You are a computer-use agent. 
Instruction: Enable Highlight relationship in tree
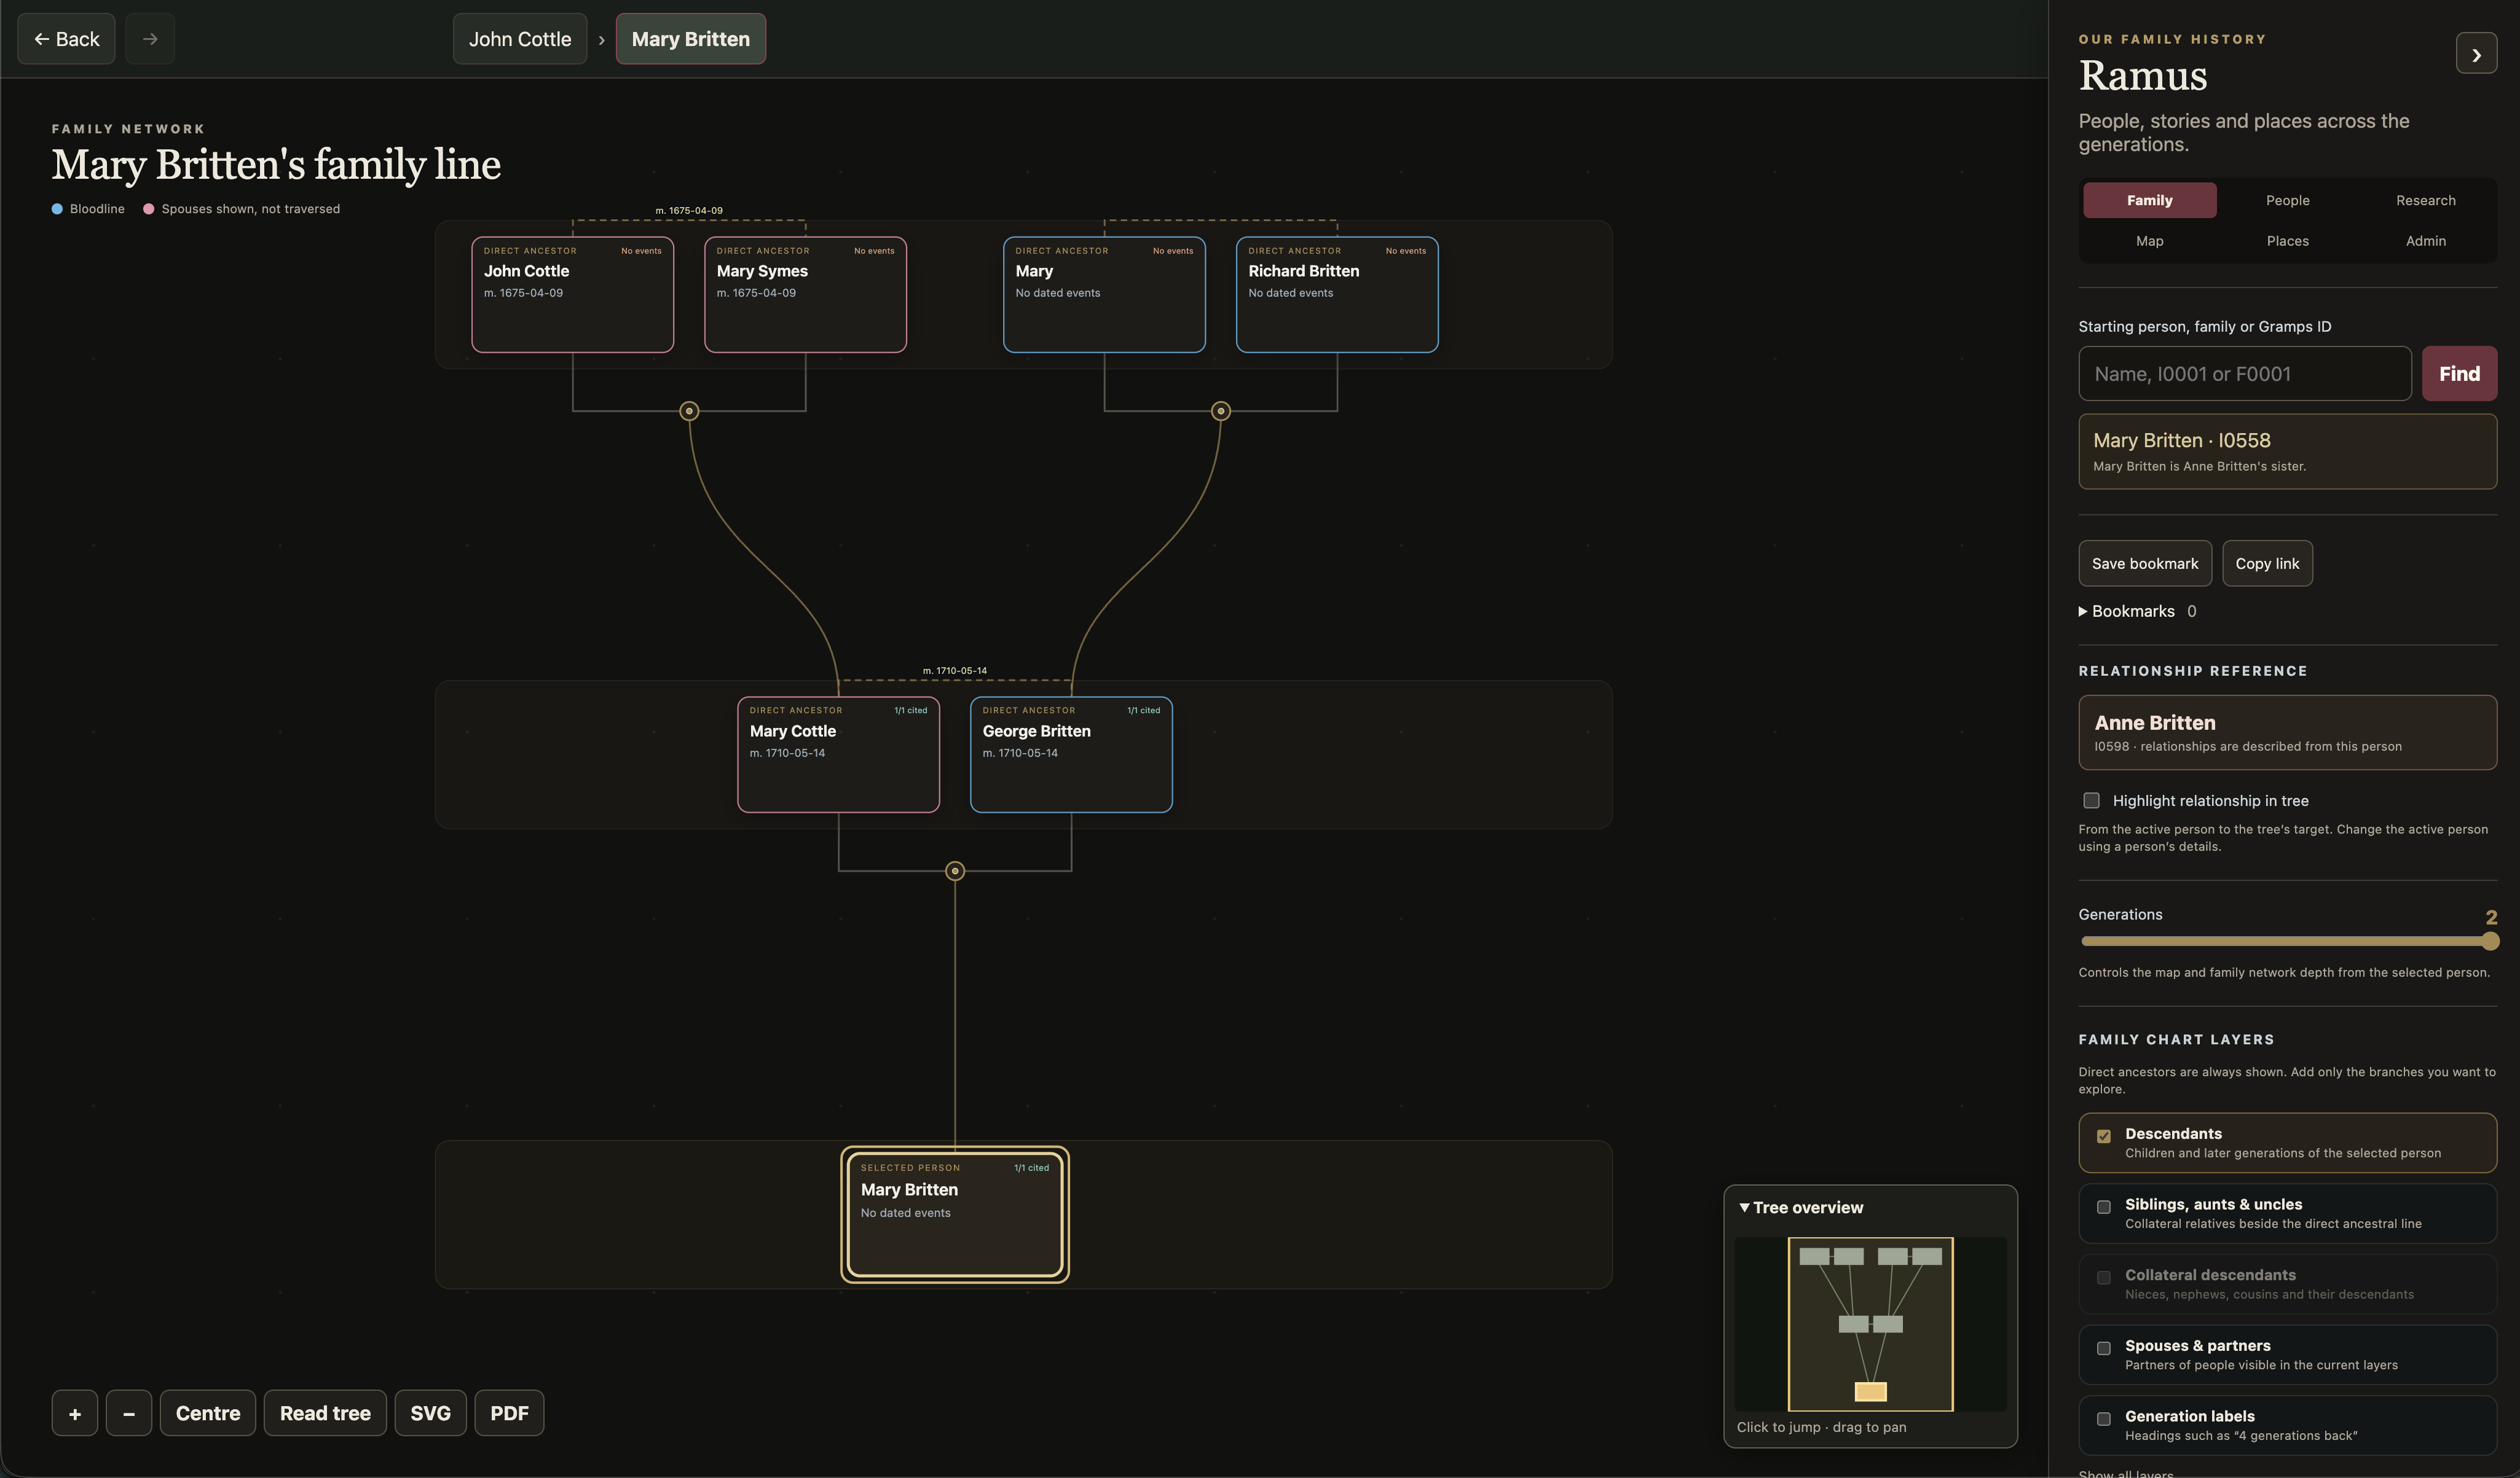click(x=2091, y=800)
